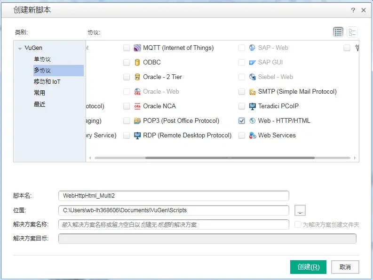The image size is (373, 280).
Task: Click the 取消 button
Action: point(345,267)
